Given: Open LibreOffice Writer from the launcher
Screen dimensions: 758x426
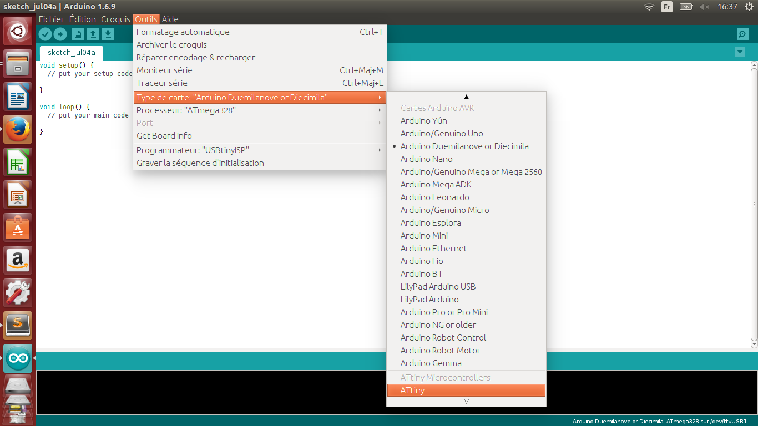Looking at the screenshot, I should click(x=19, y=97).
